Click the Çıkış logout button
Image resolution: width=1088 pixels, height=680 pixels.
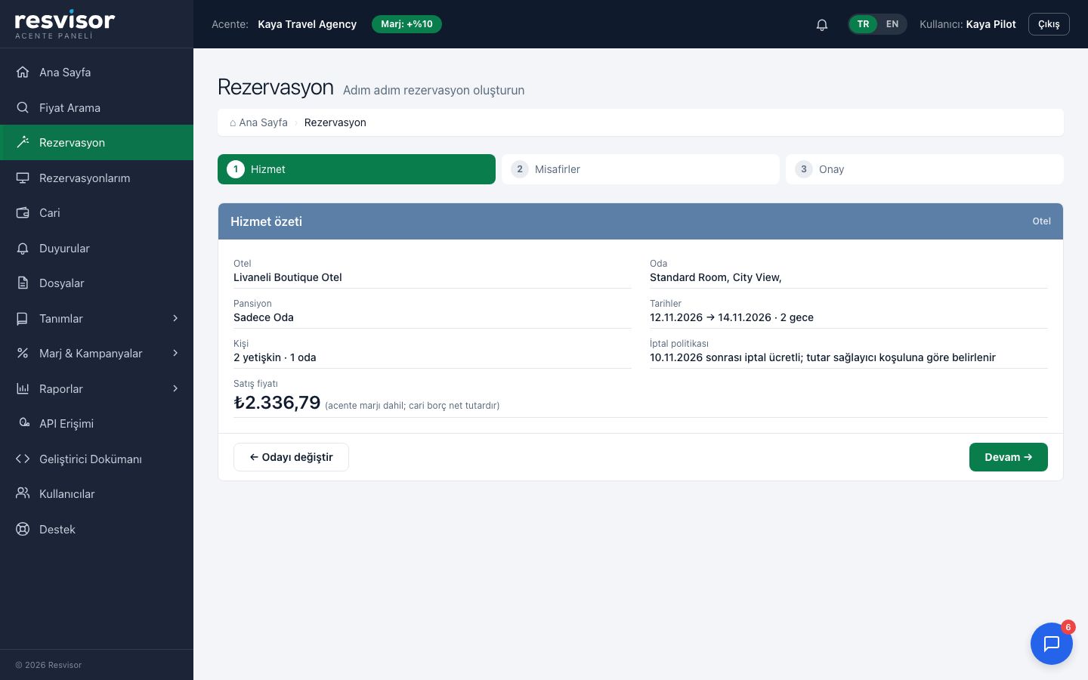1049,24
